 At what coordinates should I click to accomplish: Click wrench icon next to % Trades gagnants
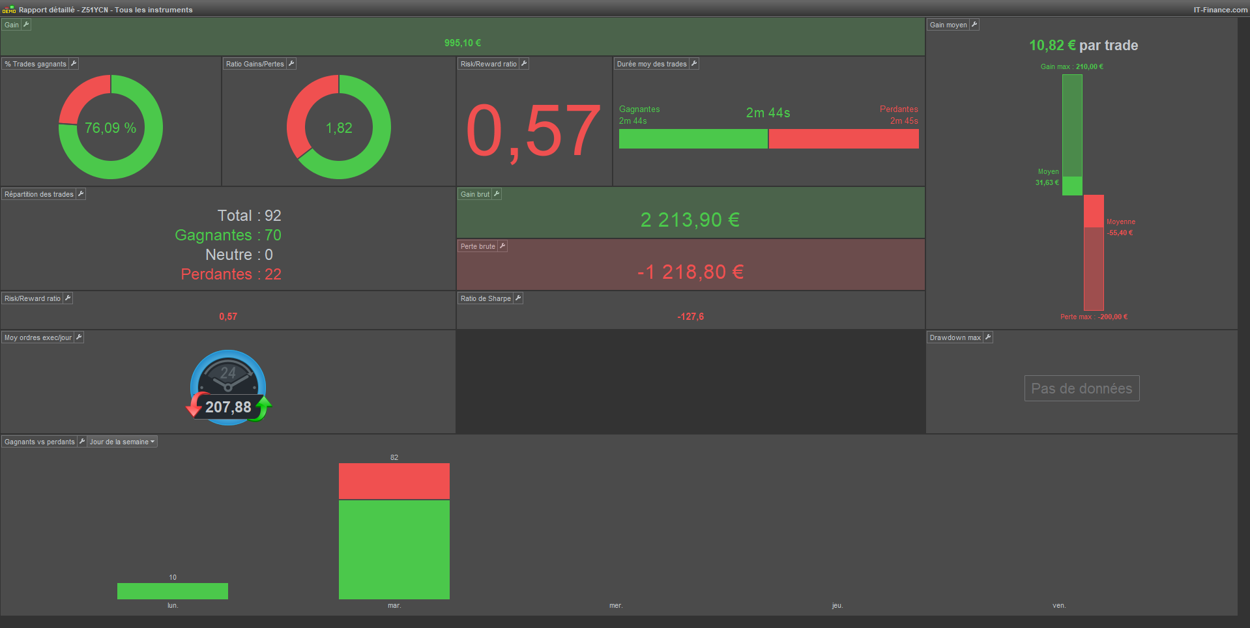(74, 64)
